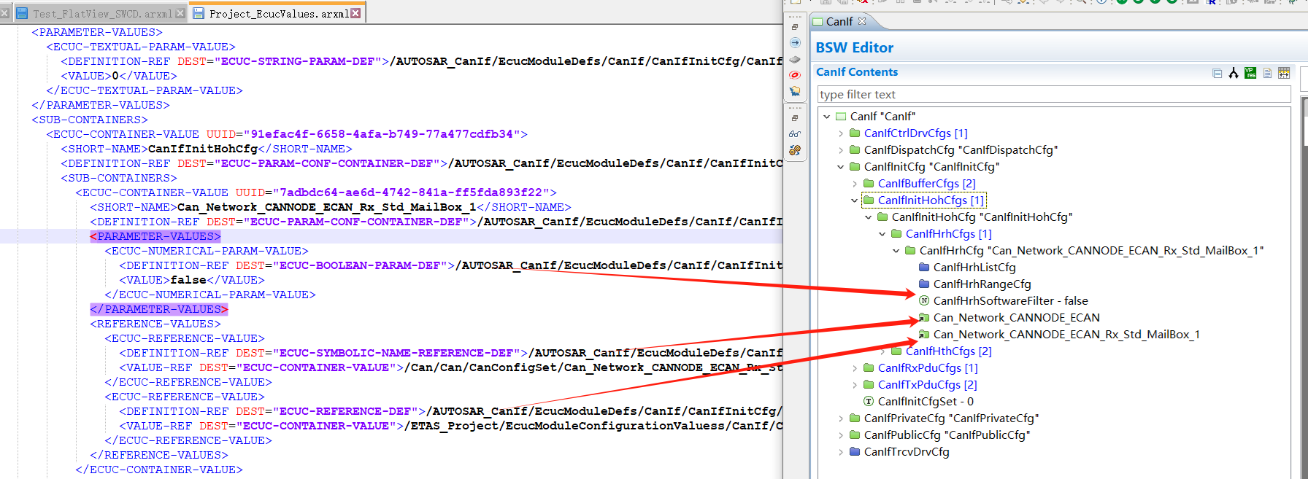Viewport: 1308px width, 479px height.
Task: Restore the upper minimized view stack
Action: coord(795,27)
